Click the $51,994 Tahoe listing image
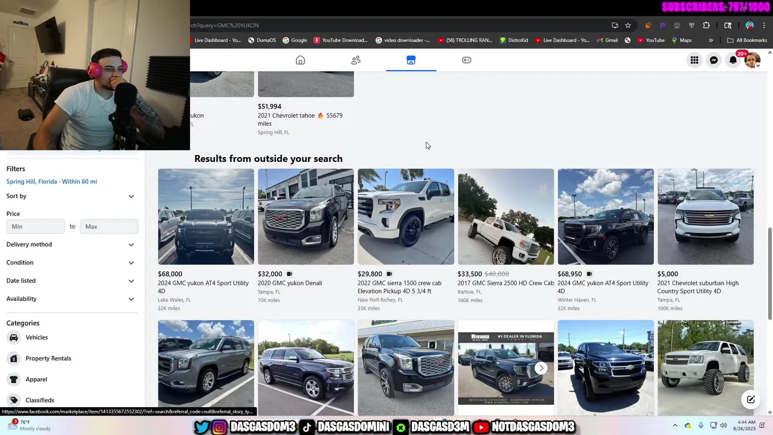773x435 pixels. point(306,84)
